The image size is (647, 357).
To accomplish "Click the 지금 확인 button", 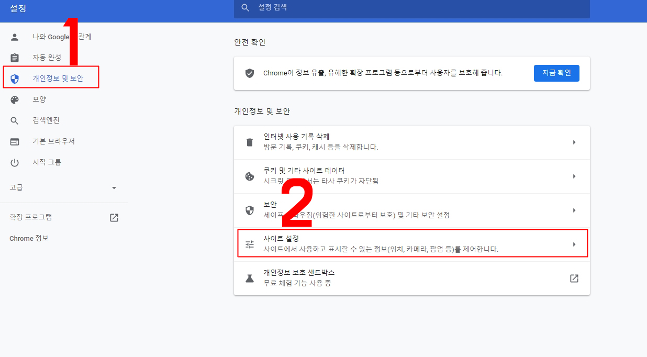I will coord(556,73).
